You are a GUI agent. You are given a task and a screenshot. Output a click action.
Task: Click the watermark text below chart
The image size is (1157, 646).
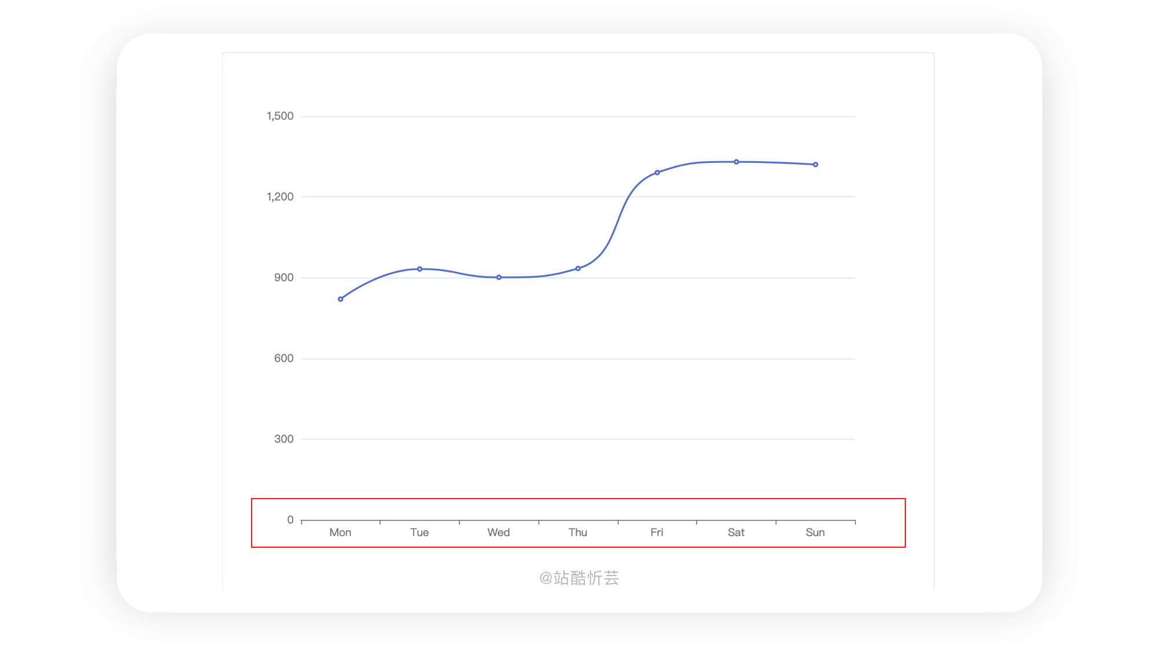click(579, 578)
